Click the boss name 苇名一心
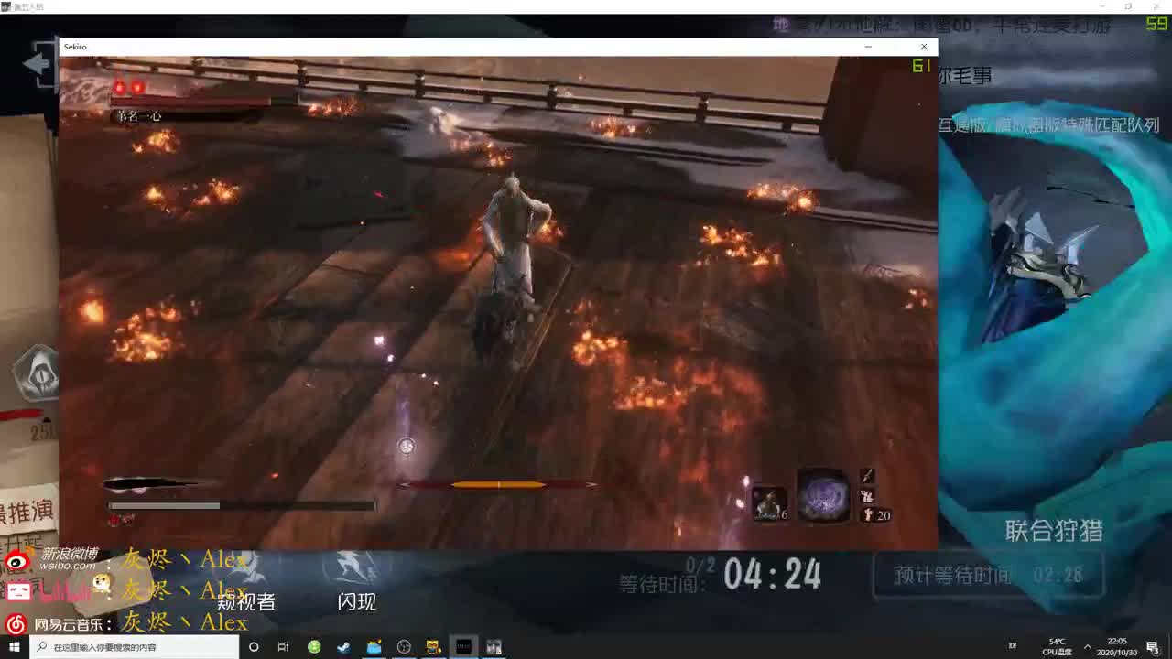The height and width of the screenshot is (659, 1172). tap(139, 116)
